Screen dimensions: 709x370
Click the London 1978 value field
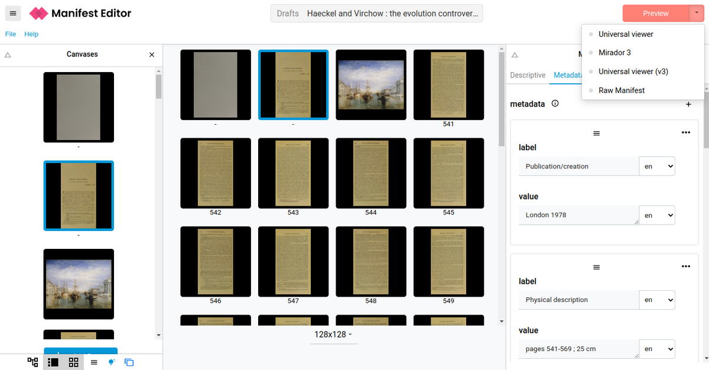[578, 215]
